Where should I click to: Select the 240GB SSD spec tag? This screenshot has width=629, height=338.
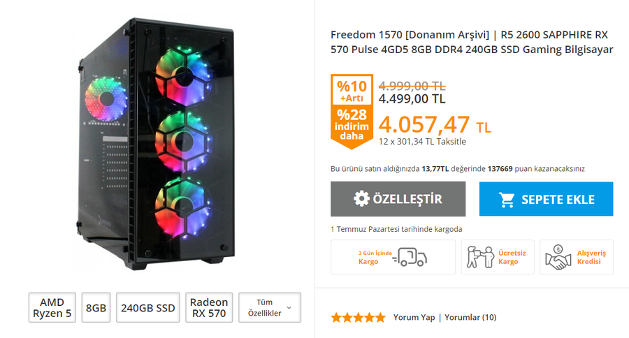[147, 307]
